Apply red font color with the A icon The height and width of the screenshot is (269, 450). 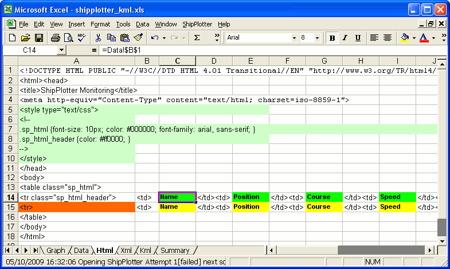pyautogui.click(x=424, y=38)
